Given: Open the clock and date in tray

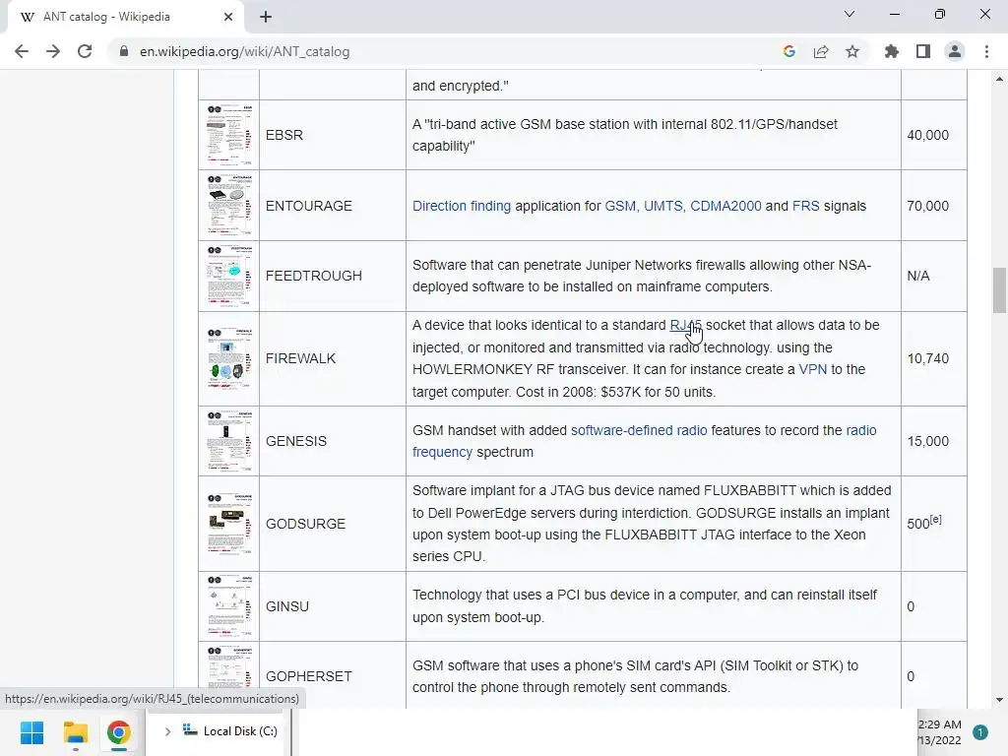Looking at the screenshot, I should pyautogui.click(x=940, y=732).
